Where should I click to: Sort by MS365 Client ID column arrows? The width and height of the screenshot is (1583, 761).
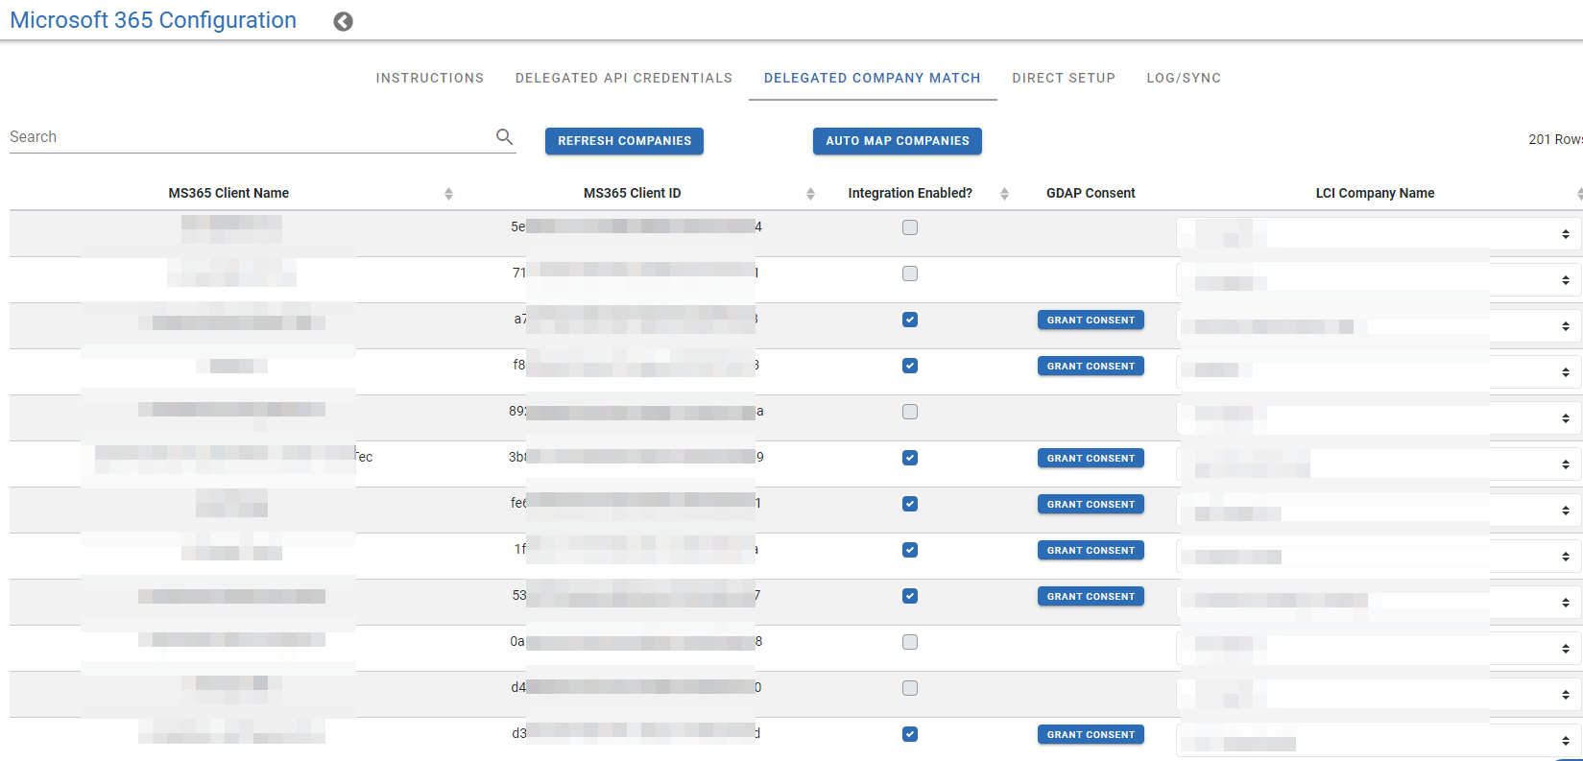click(x=810, y=194)
